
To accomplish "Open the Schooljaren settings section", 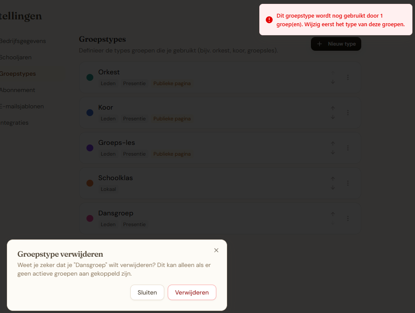I will 15,57.
